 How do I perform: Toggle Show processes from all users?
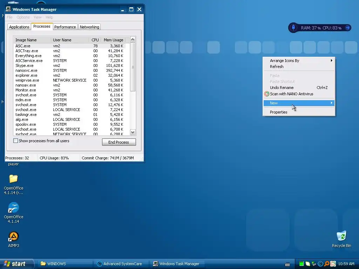tap(15, 141)
